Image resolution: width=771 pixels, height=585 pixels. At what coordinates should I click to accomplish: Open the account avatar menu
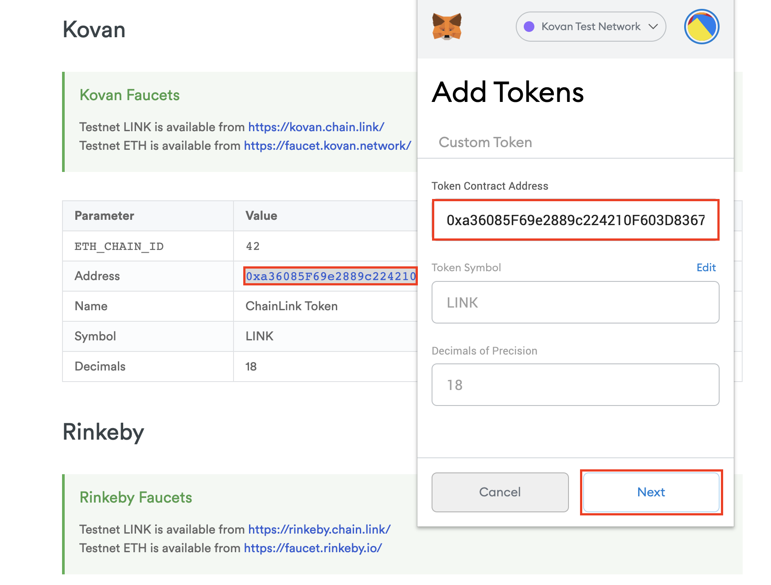(x=701, y=27)
